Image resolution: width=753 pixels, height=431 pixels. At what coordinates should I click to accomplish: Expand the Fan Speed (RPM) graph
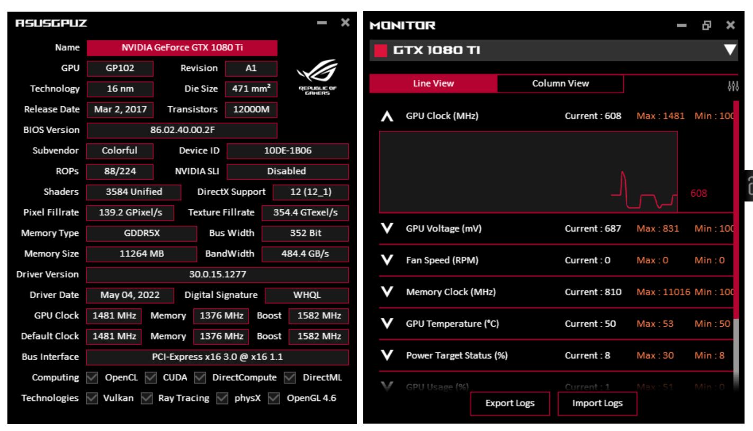[x=388, y=260]
